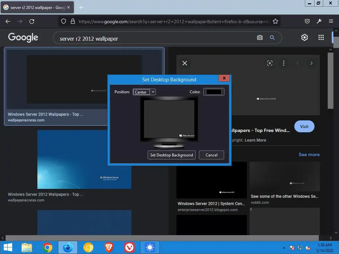This screenshot has width=339, height=254.
Task: Launch Brave browser from the taskbar
Action: 109,247
